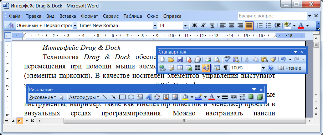
Task: Open Print Preview magnifier-page icon
Action: coord(217,60)
